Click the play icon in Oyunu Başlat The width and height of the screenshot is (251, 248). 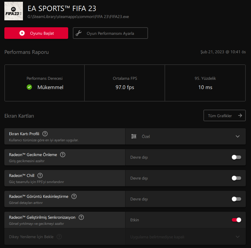pos(22,33)
